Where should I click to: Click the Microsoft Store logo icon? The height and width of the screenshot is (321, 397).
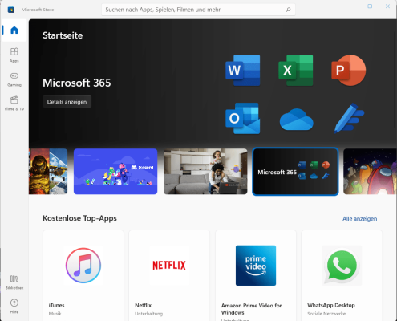coord(11,10)
